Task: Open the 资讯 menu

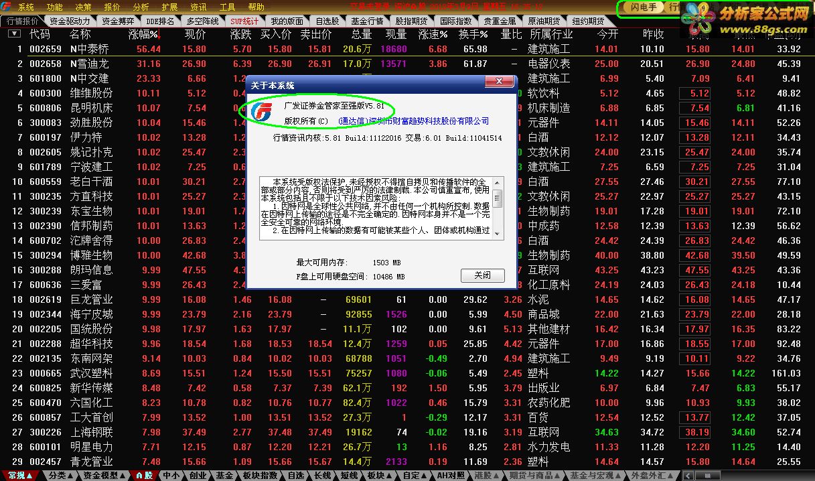Action: coord(198,7)
